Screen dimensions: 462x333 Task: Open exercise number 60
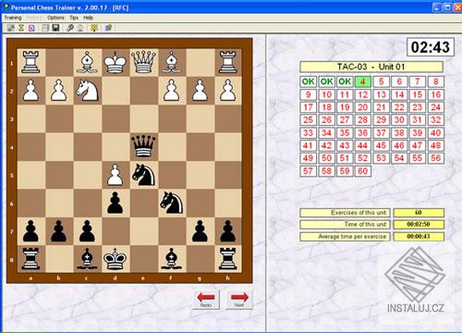pyautogui.click(x=363, y=171)
